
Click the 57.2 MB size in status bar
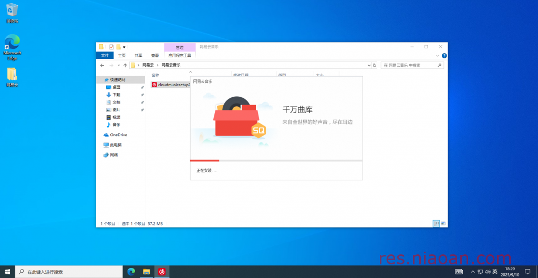pyautogui.click(x=155, y=223)
